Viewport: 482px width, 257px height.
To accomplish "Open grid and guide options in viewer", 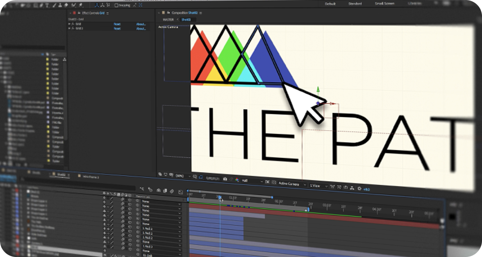I will pyautogui.click(x=195, y=176).
